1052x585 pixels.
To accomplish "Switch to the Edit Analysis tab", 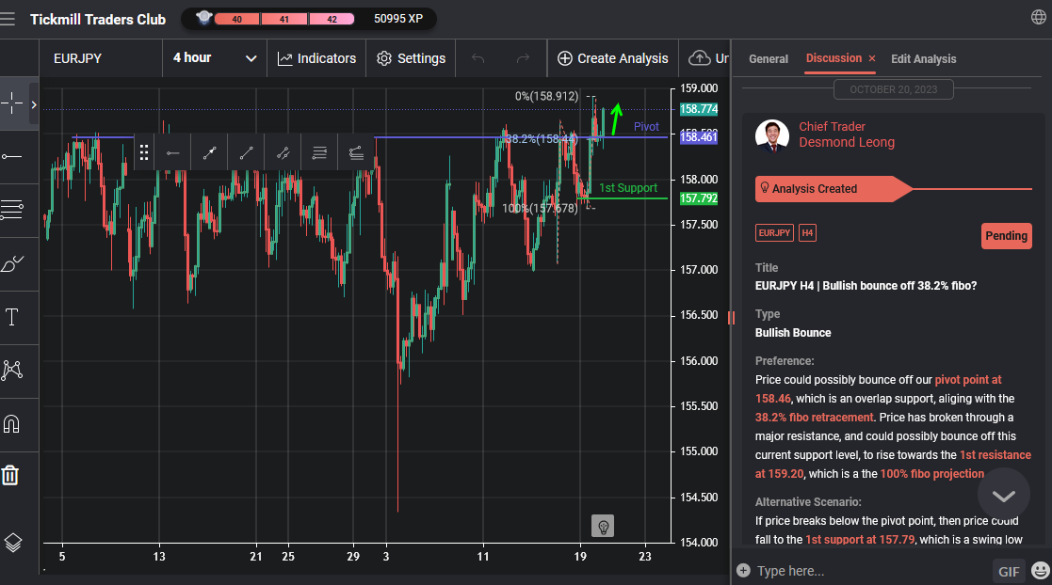I will pyautogui.click(x=923, y=59).
